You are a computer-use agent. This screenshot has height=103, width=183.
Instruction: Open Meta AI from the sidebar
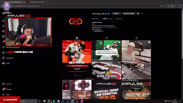pyautogui.click(x=7, y=84)
